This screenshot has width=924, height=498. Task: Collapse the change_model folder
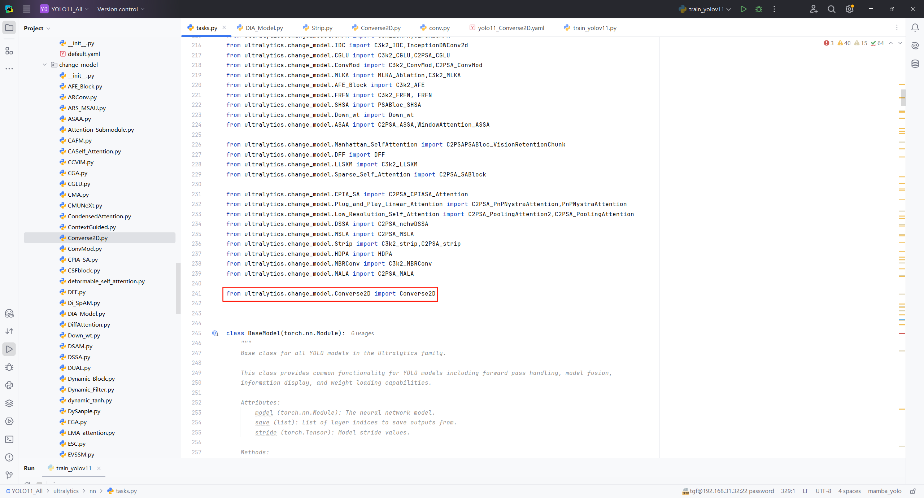[45, 65]
